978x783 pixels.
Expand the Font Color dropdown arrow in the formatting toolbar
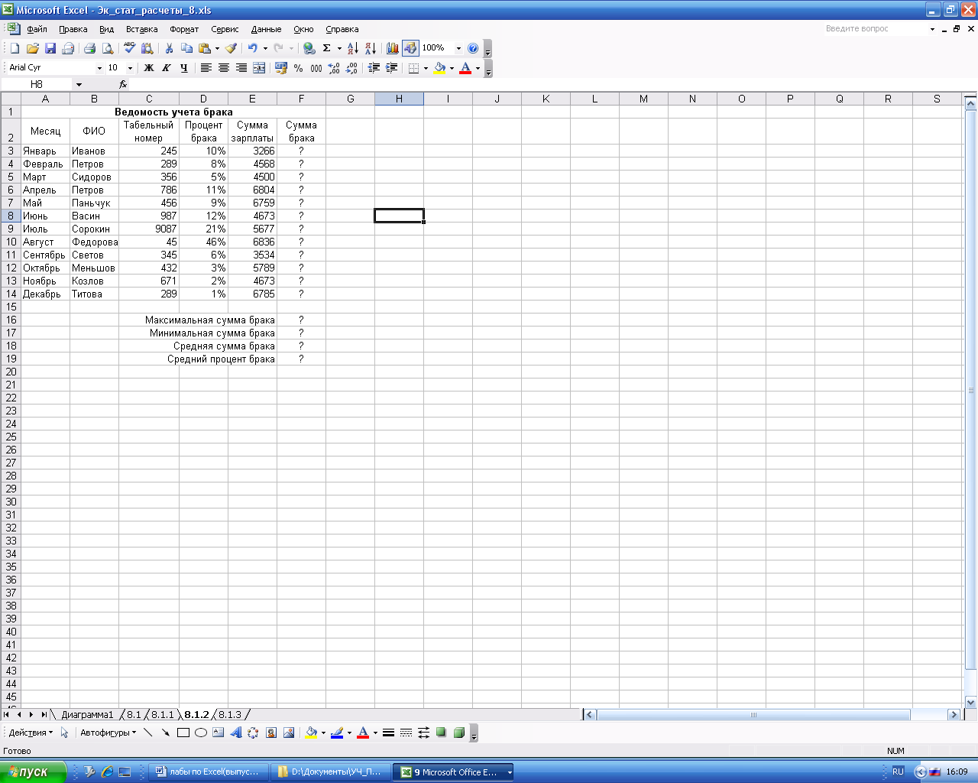point(478,68)
